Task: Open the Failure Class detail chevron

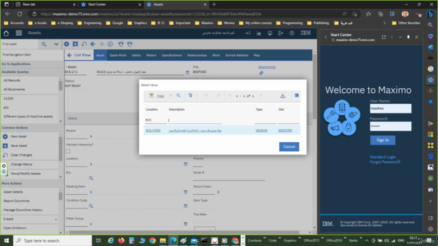Action: point(218,192)
